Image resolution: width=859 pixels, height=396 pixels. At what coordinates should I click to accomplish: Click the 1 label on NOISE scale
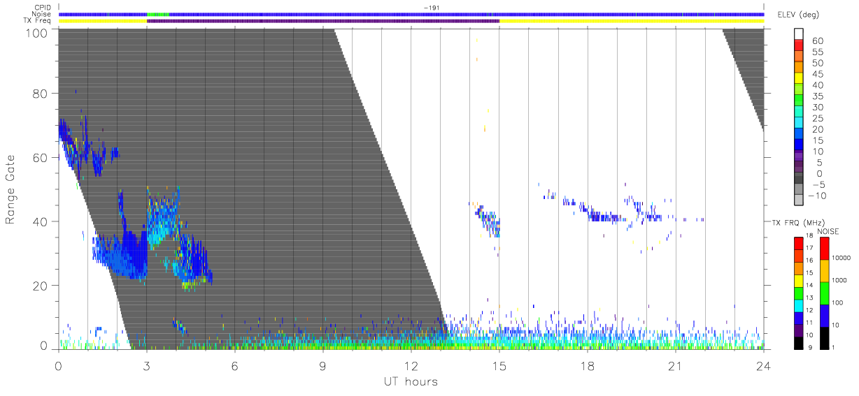coord(835,348)
